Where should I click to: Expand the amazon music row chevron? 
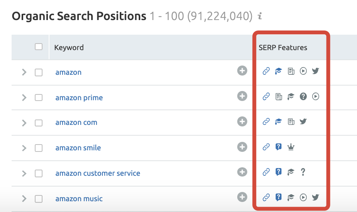(x=24, y=199)
